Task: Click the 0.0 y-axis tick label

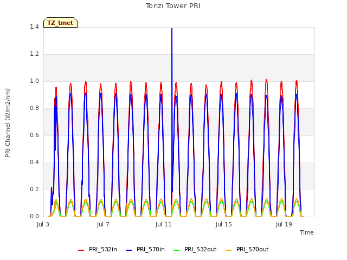Action: tap(35, 217)
